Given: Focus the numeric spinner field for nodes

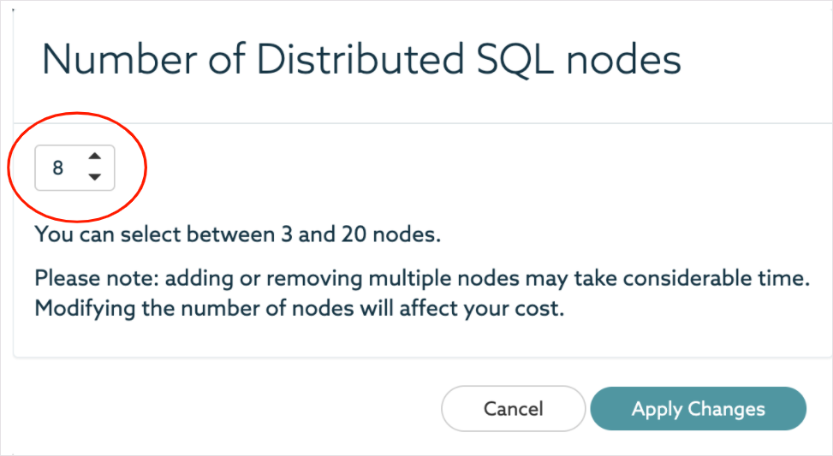Looking at the screenshot, I should coord(59,168).
